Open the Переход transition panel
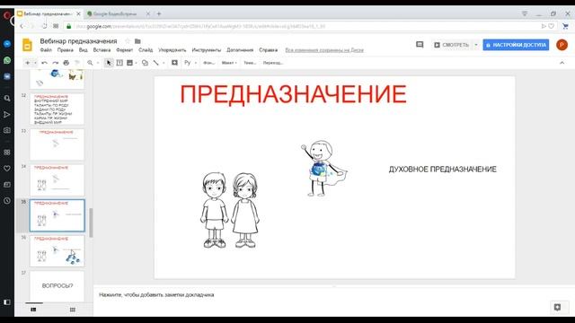575x323 pixels. (x=273, y=63)
